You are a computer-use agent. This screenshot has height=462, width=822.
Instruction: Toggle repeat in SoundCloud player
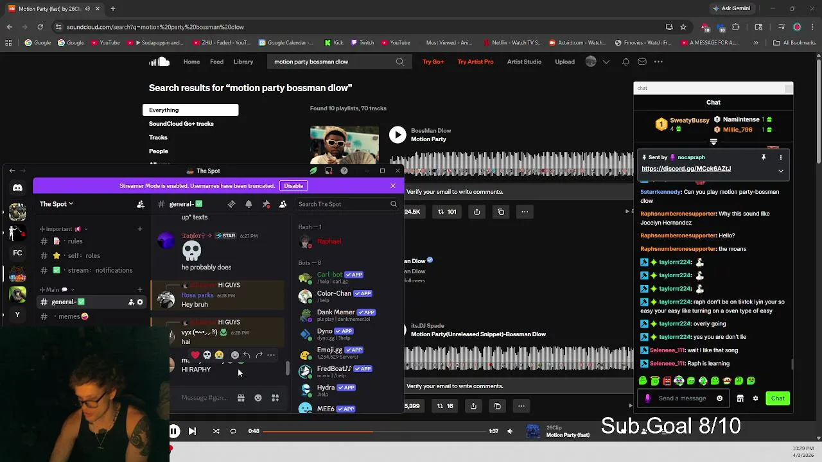click(233, 431)
